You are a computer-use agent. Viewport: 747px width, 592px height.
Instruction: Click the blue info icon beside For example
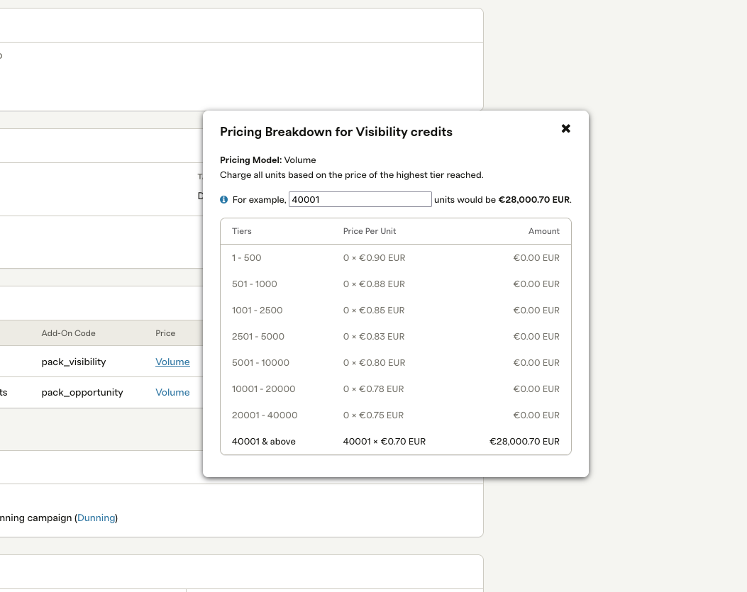pyautogui.click(x=224, y=199)
